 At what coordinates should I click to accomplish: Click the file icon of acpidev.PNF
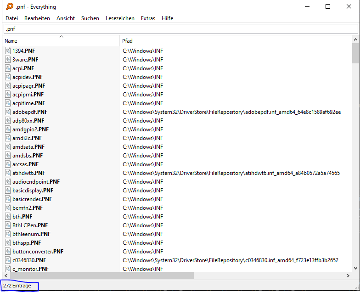[8, 77]
